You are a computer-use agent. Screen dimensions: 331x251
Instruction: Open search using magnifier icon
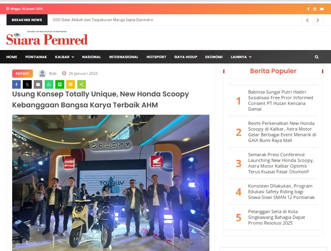(316, 57)
